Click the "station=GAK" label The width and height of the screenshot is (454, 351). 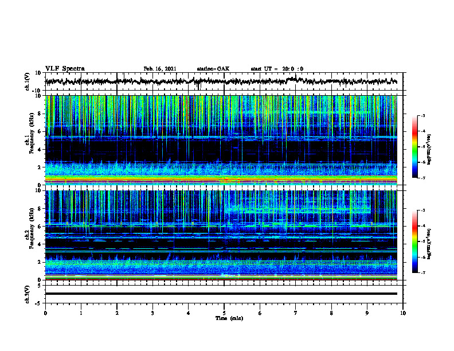(213, 69)
